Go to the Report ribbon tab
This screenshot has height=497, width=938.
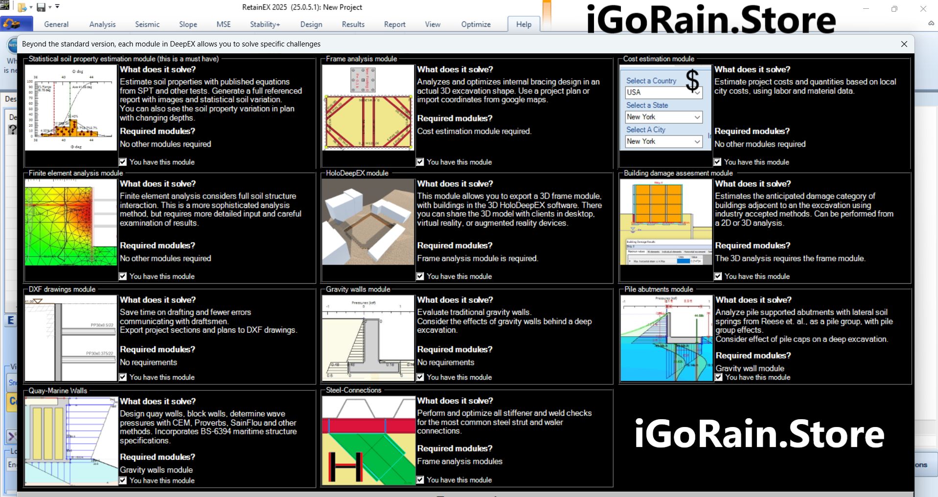(x=394, y=24)
